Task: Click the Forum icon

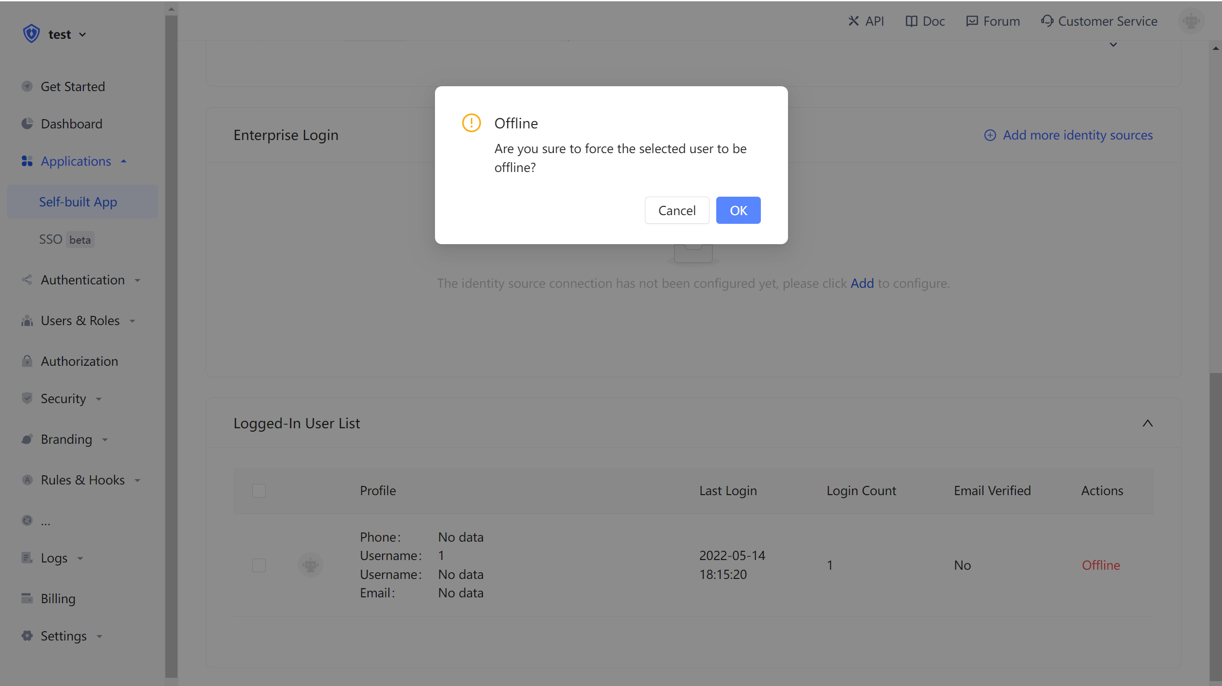Action: click(972, 21)
